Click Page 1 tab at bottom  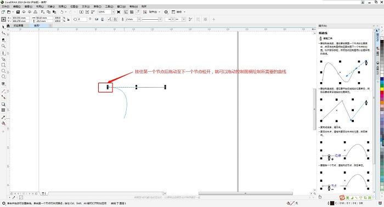(x=44, y=193)
